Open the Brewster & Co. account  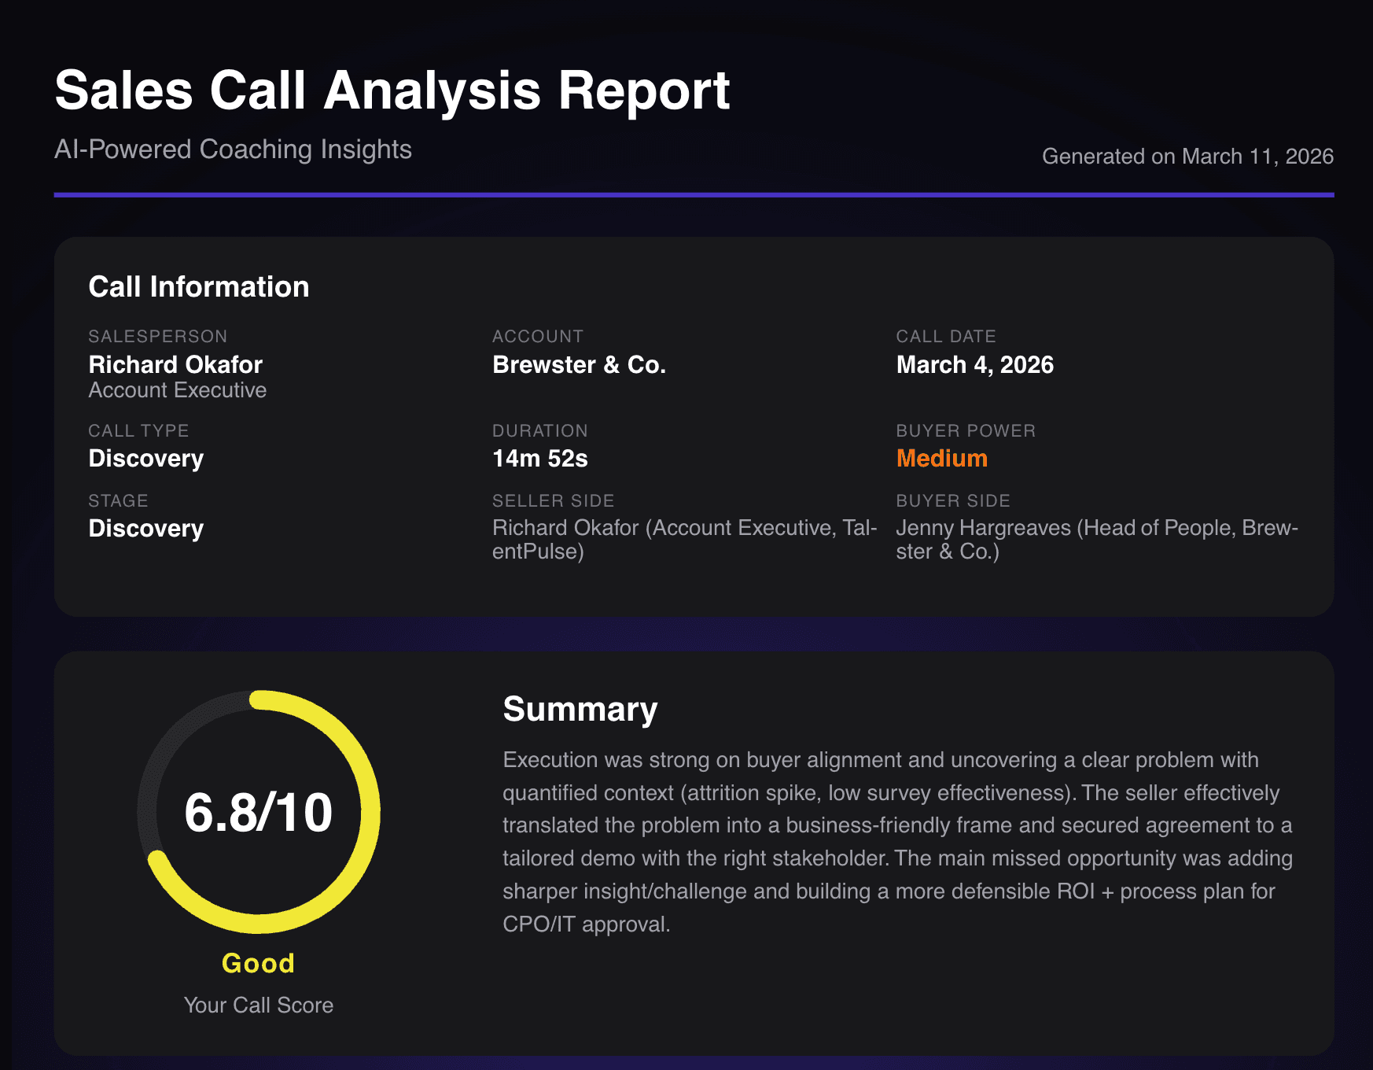tap(580, 364)
